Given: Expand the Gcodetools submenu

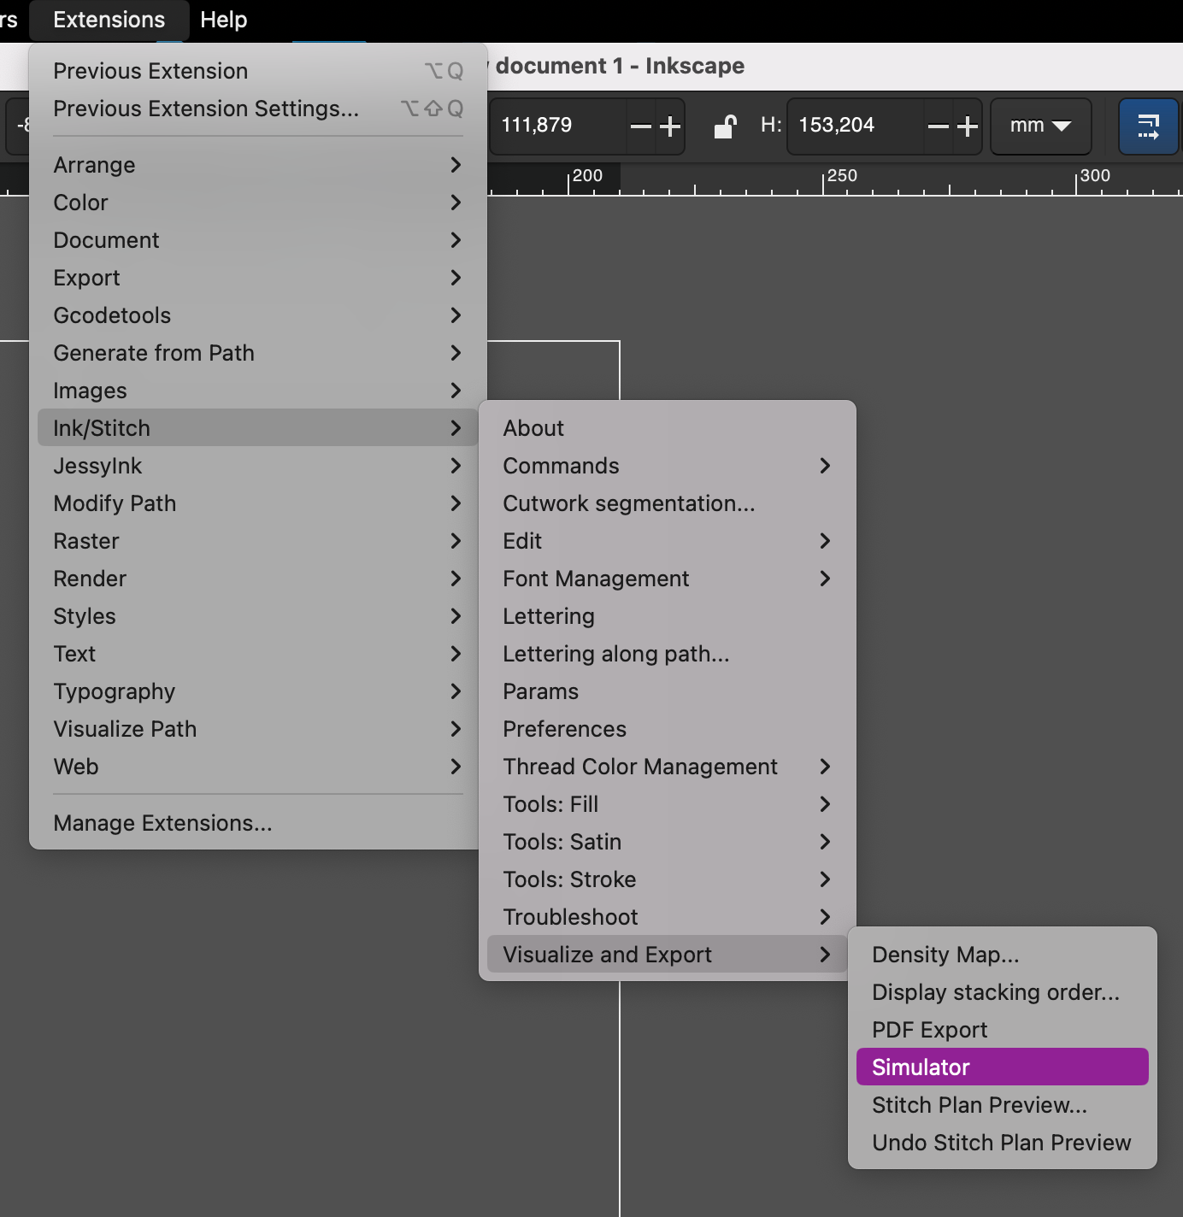Looking at the screenshot, I should click(258, 315).
